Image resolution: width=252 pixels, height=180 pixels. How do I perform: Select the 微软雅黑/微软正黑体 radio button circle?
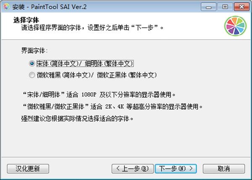[32, 75]
